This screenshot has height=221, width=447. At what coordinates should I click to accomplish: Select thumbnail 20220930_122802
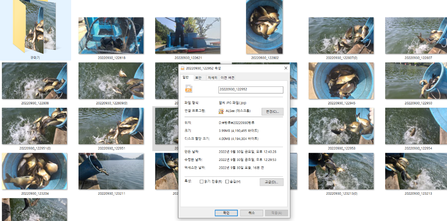264,27
